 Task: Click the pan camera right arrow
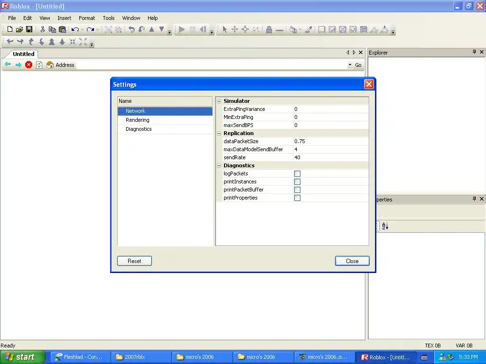coord(20,42)
